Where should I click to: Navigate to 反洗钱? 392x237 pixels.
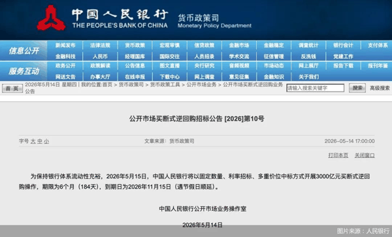[x=308, y=56]
